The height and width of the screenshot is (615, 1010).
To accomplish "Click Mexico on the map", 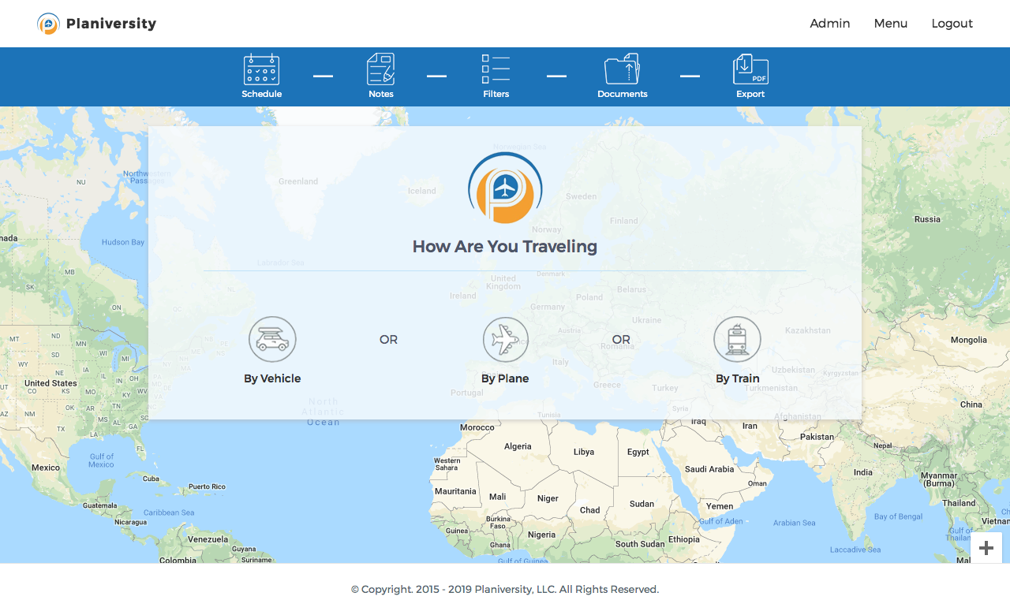I will [46, 468].
